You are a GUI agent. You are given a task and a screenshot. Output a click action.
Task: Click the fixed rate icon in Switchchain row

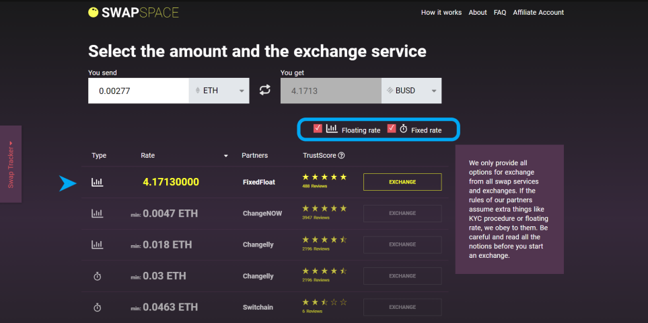(x=98, y=308)
